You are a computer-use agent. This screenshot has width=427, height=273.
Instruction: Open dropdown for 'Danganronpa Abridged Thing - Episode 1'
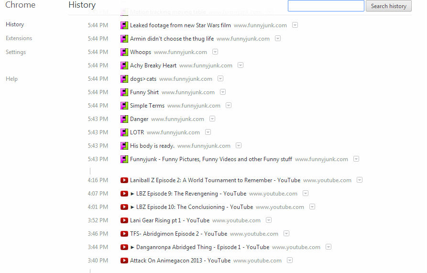[x=328, y=247]
